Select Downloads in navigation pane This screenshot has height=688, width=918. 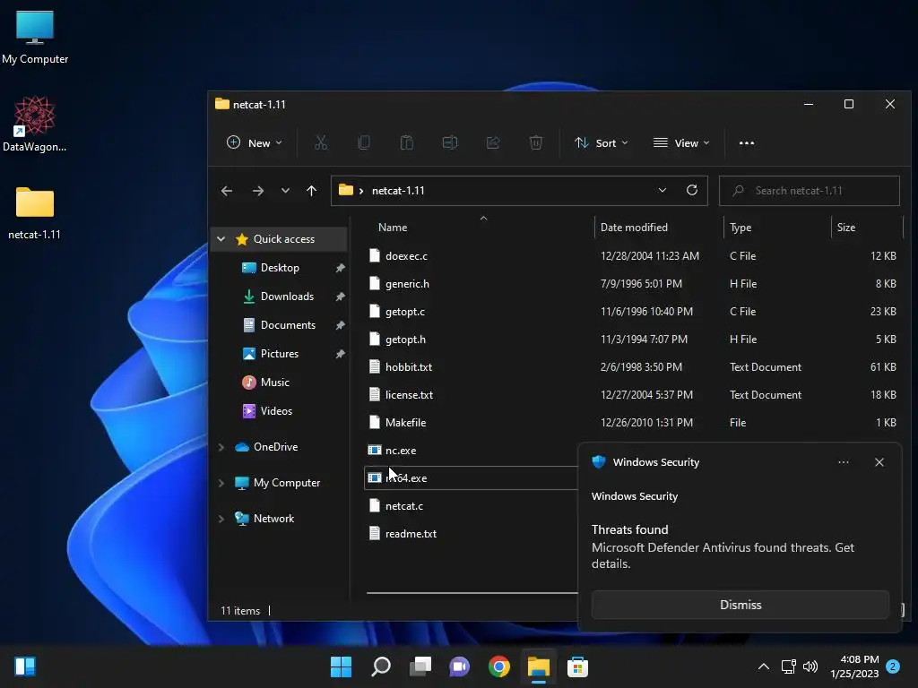(287, 297)
